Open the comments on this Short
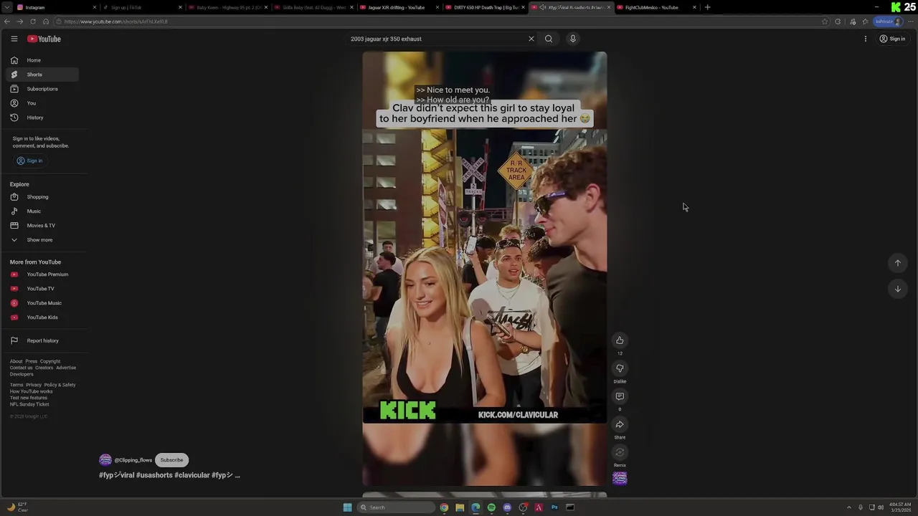 pos(620,396)
